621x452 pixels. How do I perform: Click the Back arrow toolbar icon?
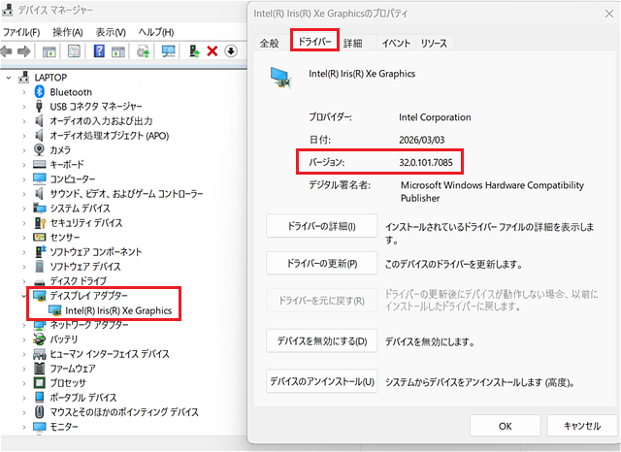click(x=7, y=51)
